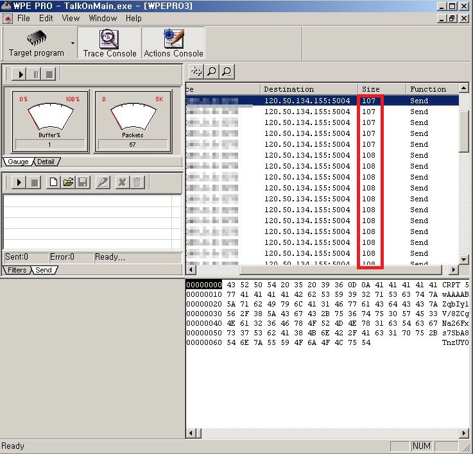Save send list with floppy icon
The width and height of the screenshot is (473, 454).
83,182
